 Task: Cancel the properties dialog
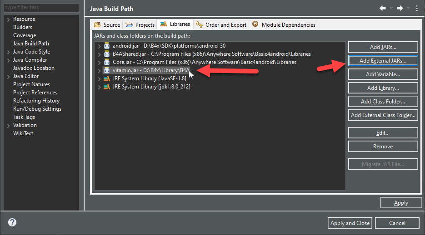point(397,223)
